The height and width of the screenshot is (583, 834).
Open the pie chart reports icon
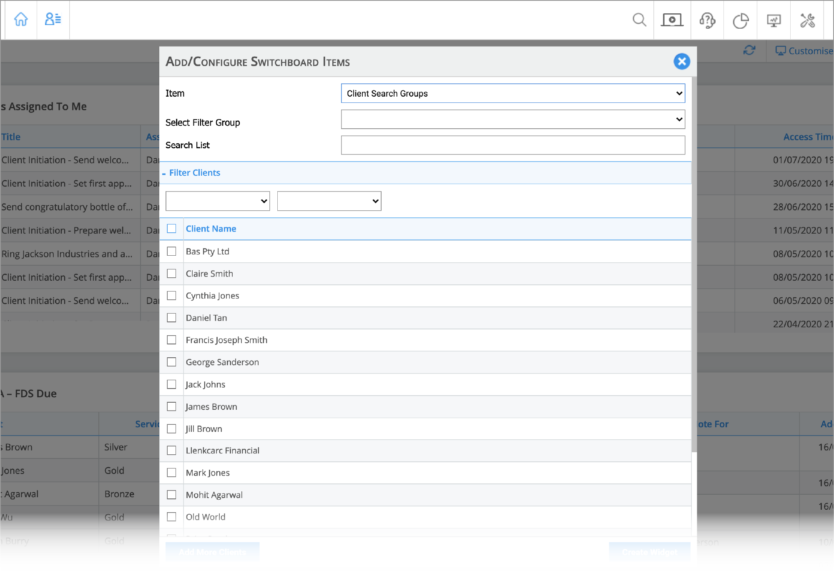[741, 20]
